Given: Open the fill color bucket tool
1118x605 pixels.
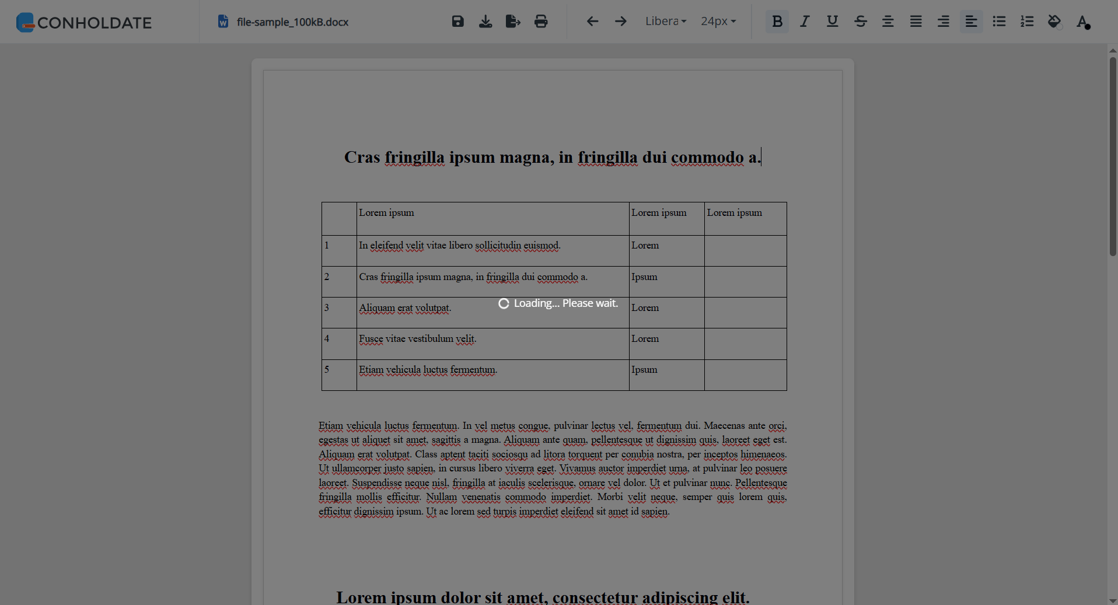Looking at the screenshot, I should [1054, 22].
